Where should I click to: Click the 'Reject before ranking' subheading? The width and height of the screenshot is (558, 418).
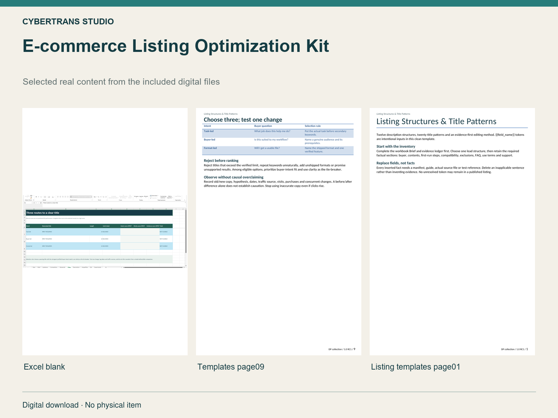pos(221,161)
